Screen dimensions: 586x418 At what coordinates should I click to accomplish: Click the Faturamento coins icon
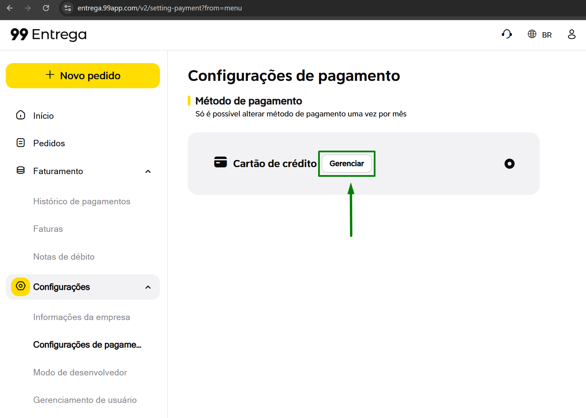pos(21,170)
